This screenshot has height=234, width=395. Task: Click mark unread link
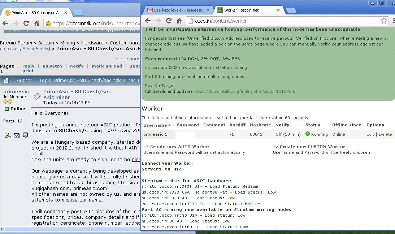pyautogui.click(x=107, y=66)
